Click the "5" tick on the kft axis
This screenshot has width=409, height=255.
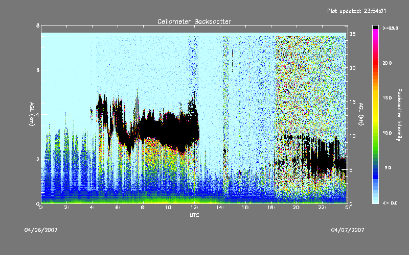[351, 170]
